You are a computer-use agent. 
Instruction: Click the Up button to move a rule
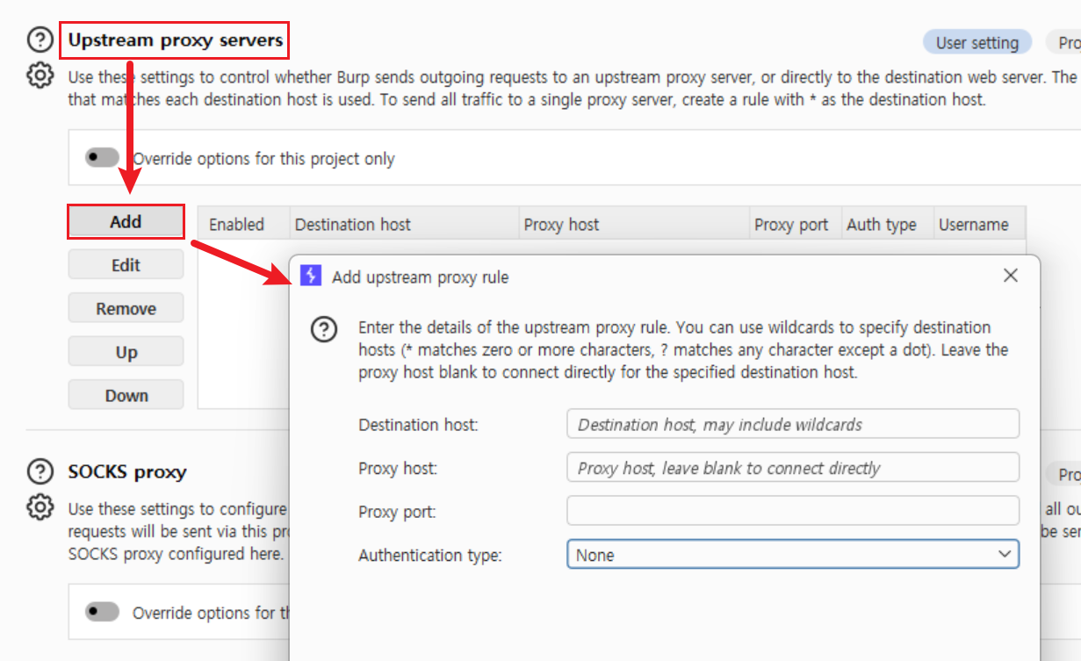(x=126, y=352)
